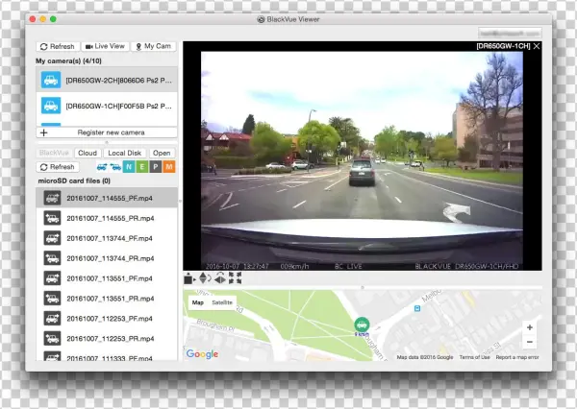Click rear-camera icon beside 20161007_112253_PR.mp4
The image size is (577, 409).
tap(52, 339)
